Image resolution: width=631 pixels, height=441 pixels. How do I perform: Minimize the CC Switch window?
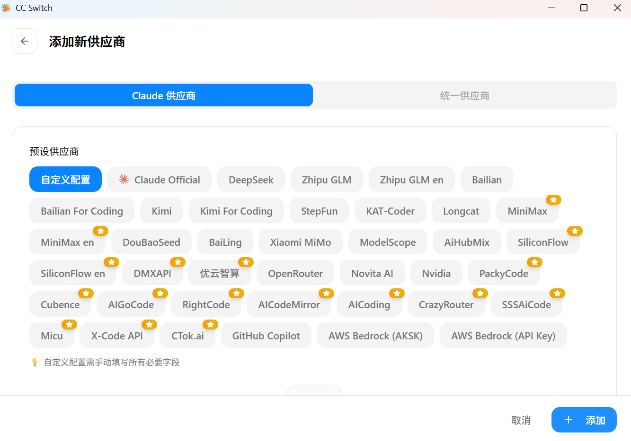click(551, 8)
